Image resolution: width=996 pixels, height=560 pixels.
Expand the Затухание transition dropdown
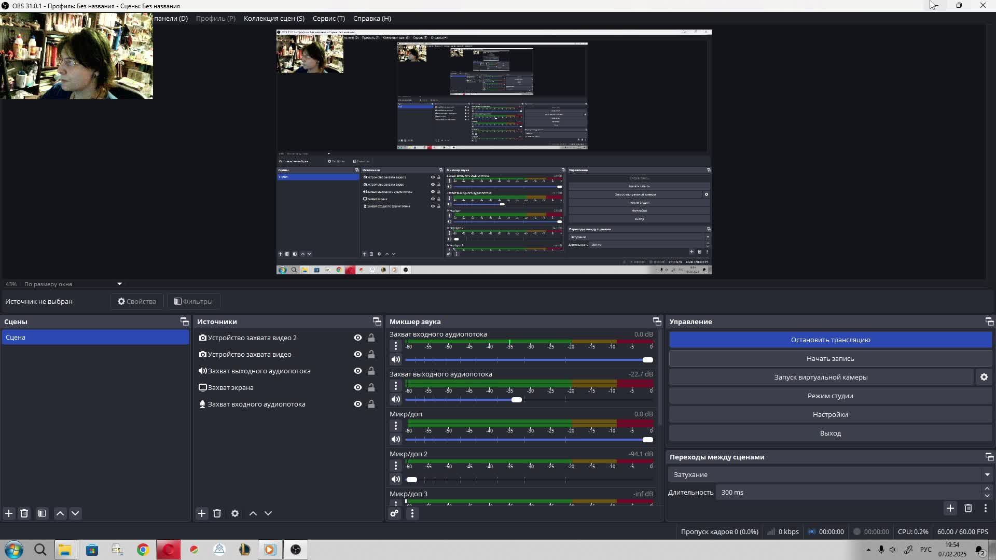987,474
